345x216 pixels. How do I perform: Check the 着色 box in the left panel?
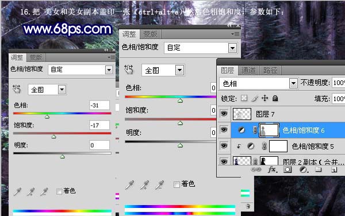[x=59, y=191]
